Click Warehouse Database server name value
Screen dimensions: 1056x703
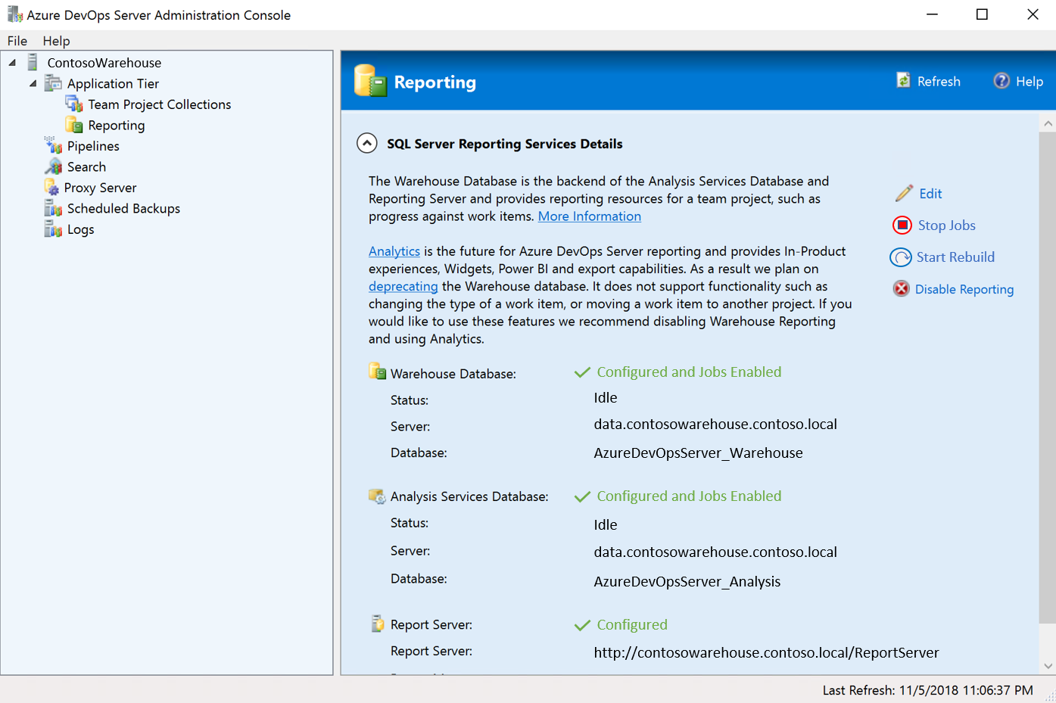pos(715,424)
